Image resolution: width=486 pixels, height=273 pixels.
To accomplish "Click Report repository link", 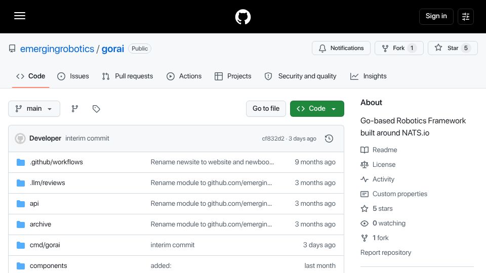I will (386, 253).
